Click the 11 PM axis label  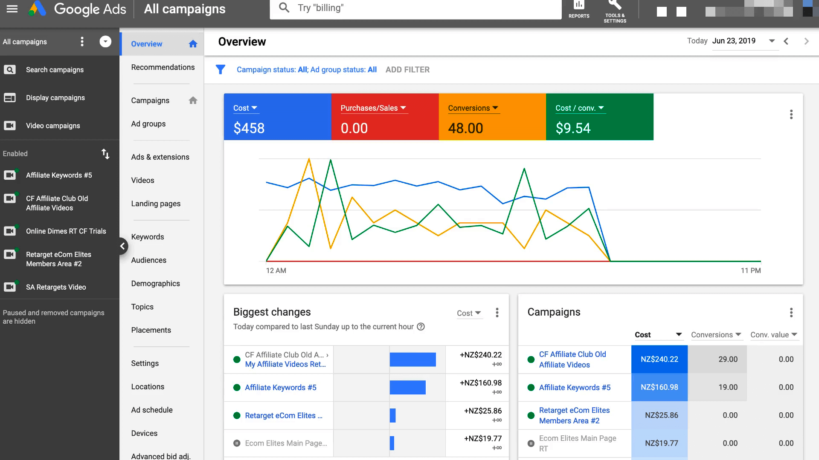[x=751, y=270]
